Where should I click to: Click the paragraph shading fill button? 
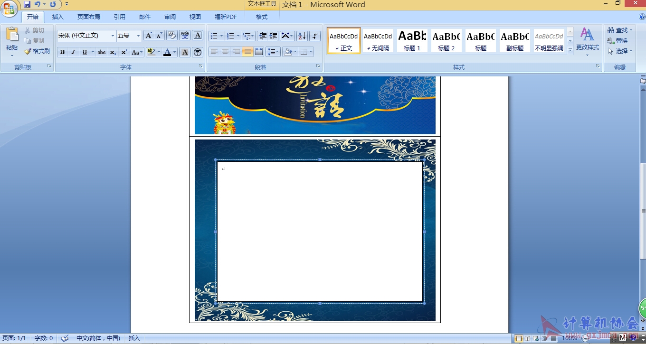288,52
